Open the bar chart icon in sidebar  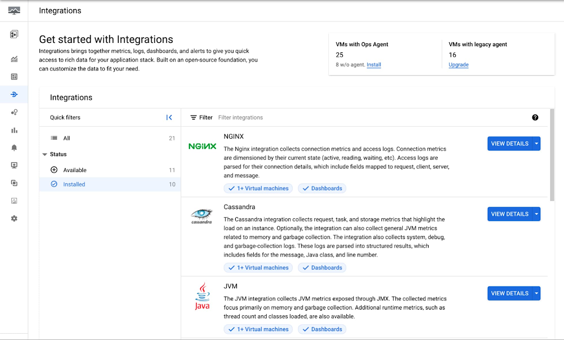[x=14, y=130]
